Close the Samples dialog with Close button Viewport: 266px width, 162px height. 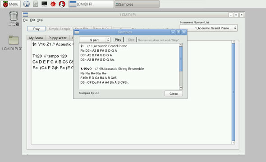click(174, 94)
